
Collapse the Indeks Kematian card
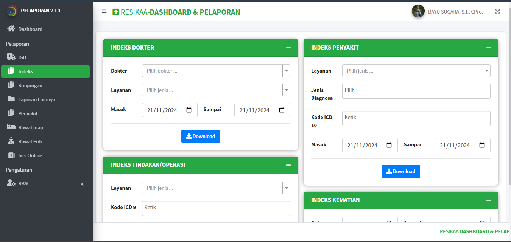pos(489,200)
